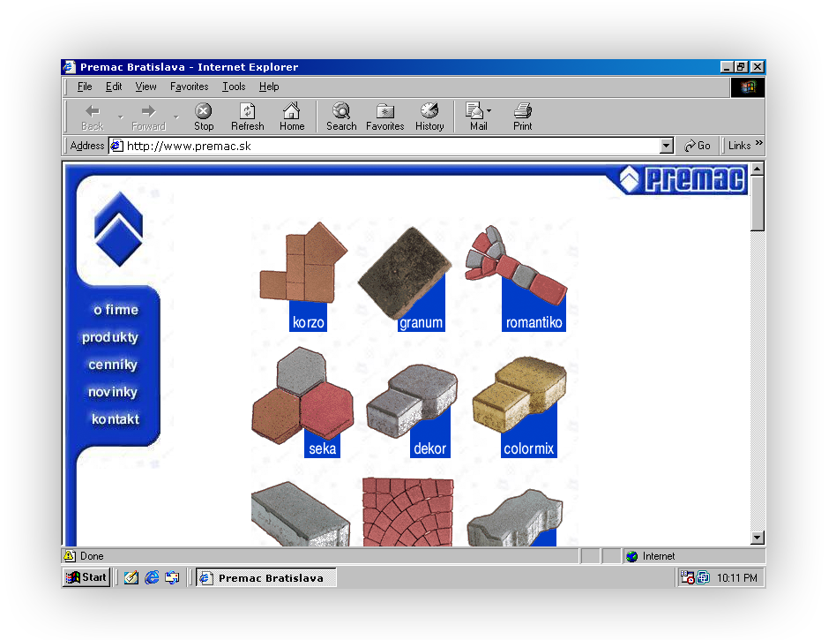Go to the 'kontakt' link

pyautogui.click(x=116, y=419)
